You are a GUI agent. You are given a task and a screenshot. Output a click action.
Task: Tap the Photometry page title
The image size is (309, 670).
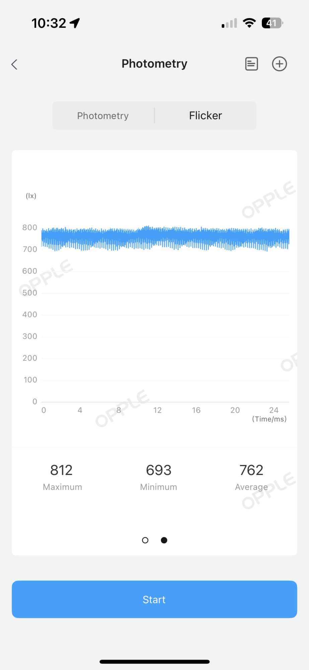(154, 64)
